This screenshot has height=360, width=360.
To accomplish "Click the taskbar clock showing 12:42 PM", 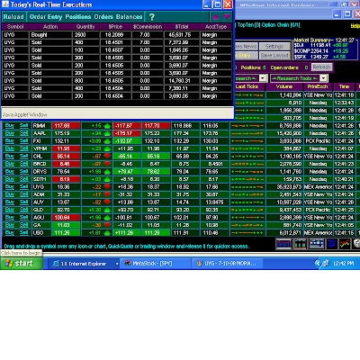I will point(344,264).
